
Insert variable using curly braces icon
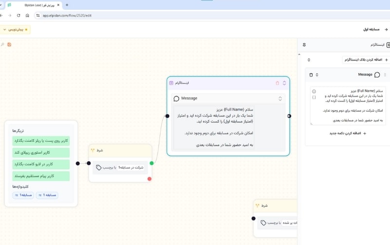click(x=314, y=97)
